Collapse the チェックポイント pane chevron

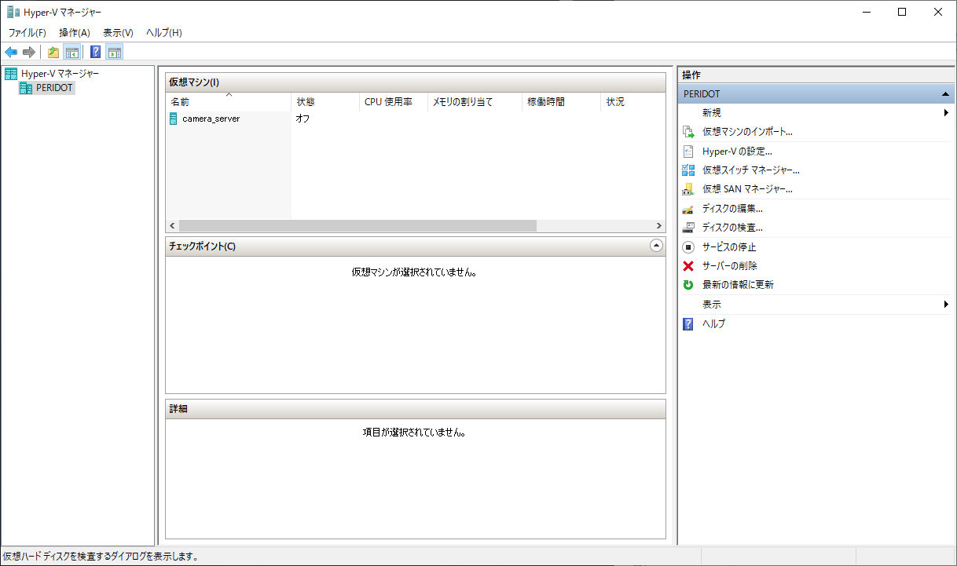tap(657, 246)
